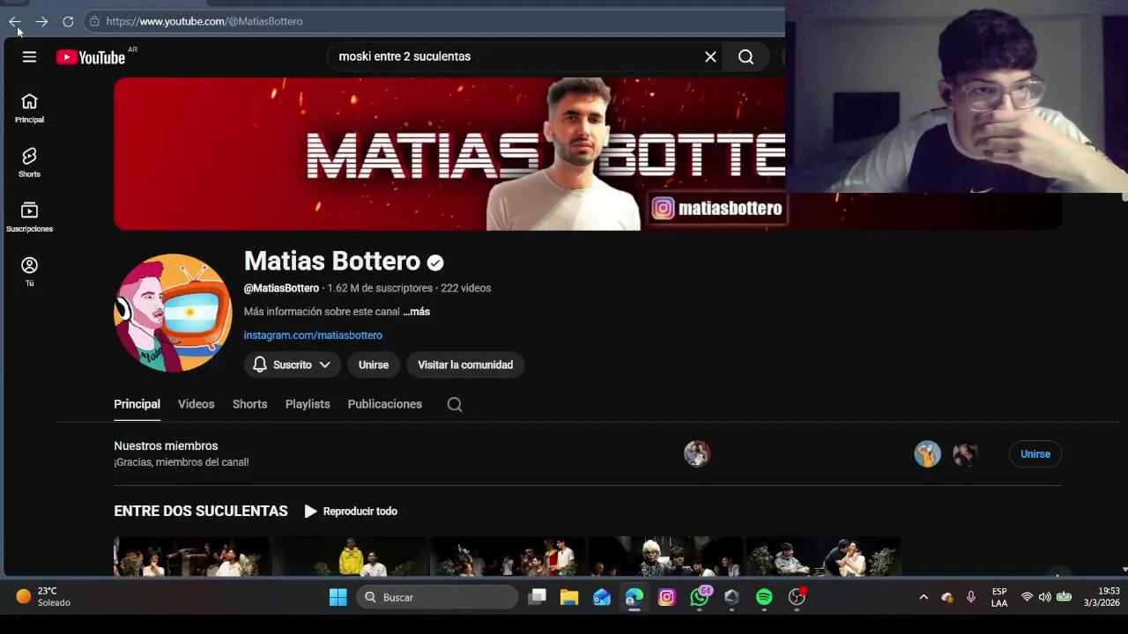
Task: Open the ESP LAA language switcher
Action: coord(999,597)
